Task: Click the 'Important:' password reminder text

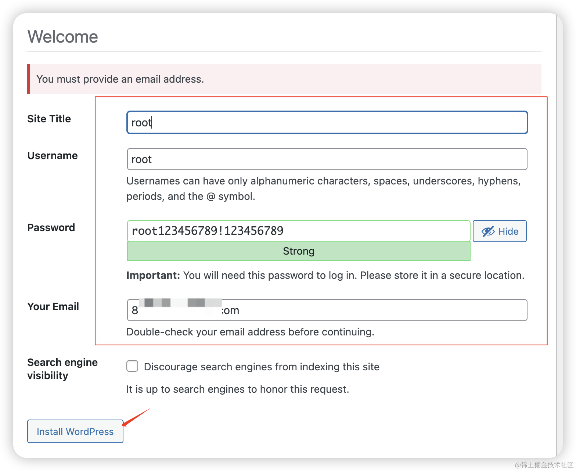Action: pos(325,276)
